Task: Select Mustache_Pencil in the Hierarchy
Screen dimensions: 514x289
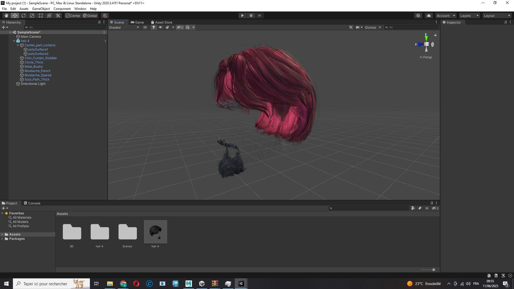Action: point(37,71)
